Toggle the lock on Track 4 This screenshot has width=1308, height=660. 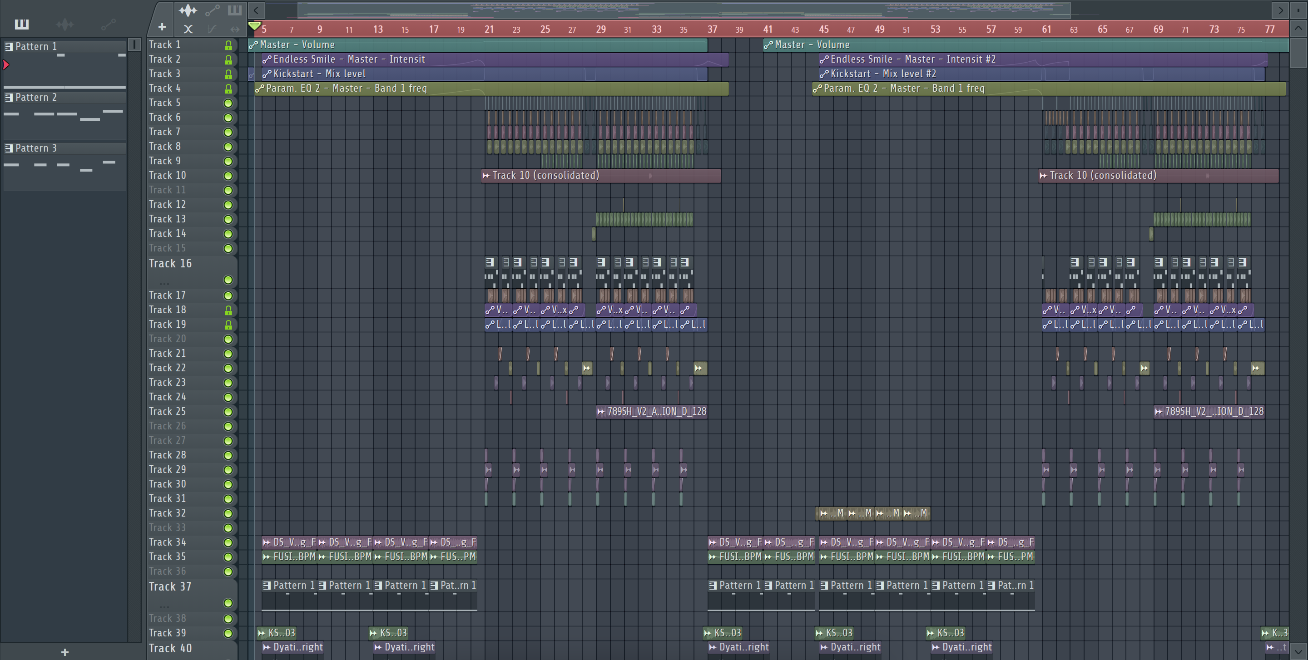(x=228, y=89)
